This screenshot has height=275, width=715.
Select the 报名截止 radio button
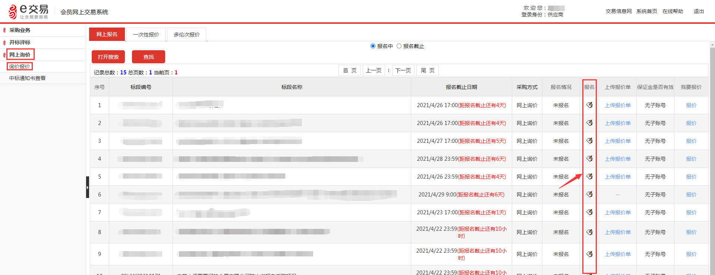point(399,46)
